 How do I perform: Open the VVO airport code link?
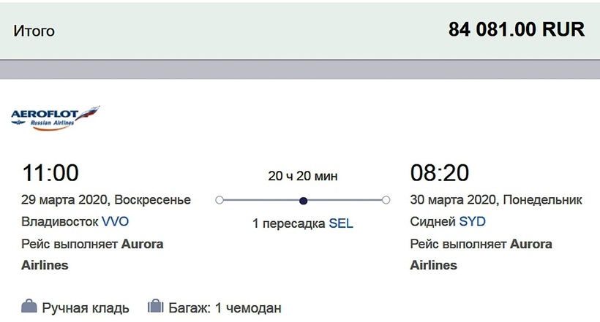pos(115,221)
